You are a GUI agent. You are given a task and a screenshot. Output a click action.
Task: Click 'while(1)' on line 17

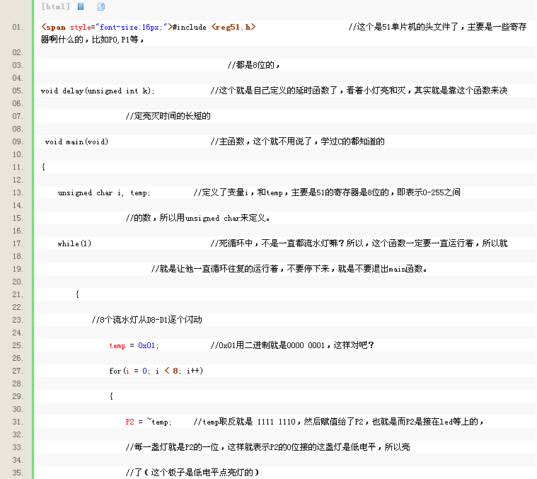click(74, 243)
